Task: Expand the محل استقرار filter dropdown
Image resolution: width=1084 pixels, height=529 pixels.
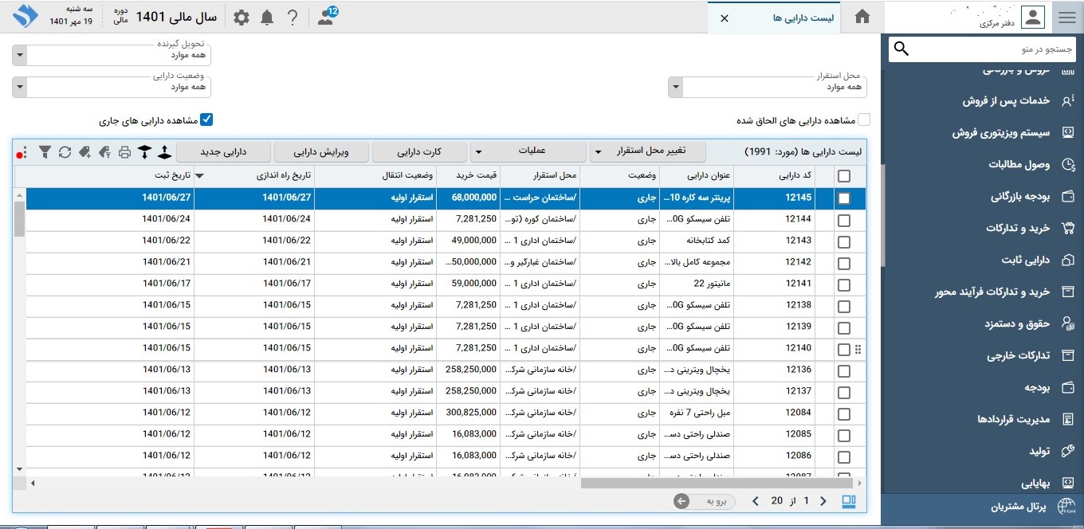Action: 675,87
